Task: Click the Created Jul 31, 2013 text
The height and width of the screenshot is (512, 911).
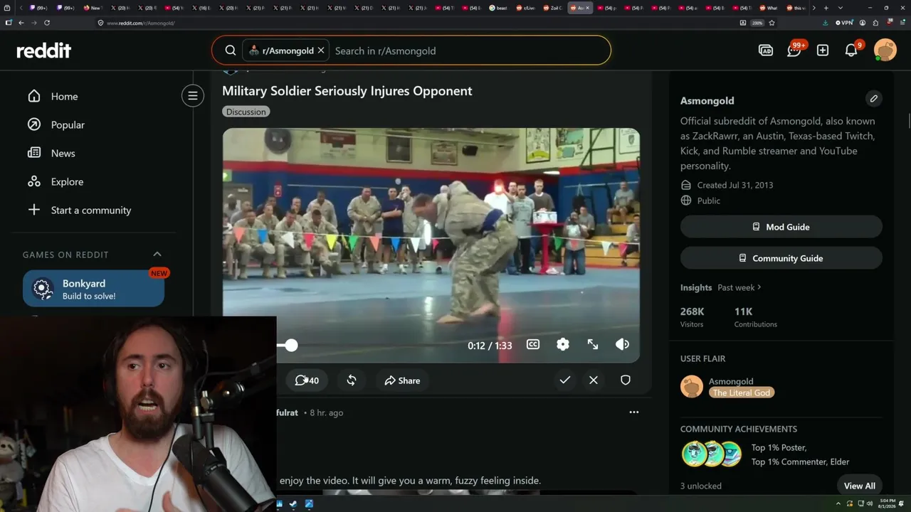Action: 735,186
